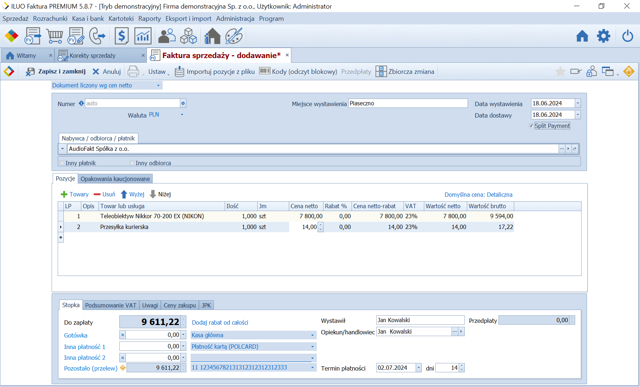
Task: Open the bank account number dropdown
Action: point(312,368)
